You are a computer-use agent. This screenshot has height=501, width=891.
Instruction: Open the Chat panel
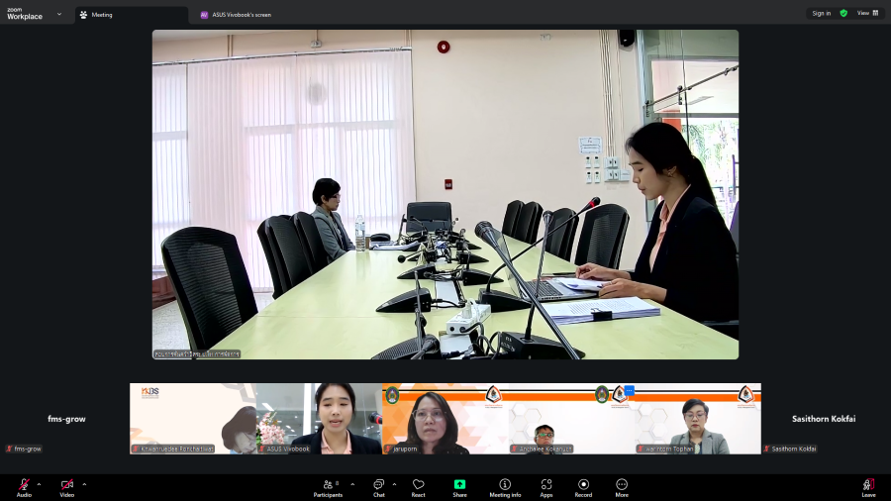pyautogui.click(x=378, y=486)
